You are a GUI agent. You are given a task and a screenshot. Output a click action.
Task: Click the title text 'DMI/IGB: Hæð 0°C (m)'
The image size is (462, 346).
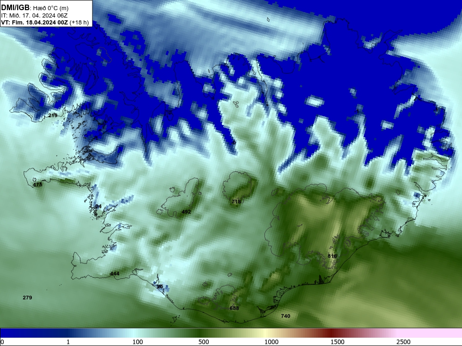35,8
